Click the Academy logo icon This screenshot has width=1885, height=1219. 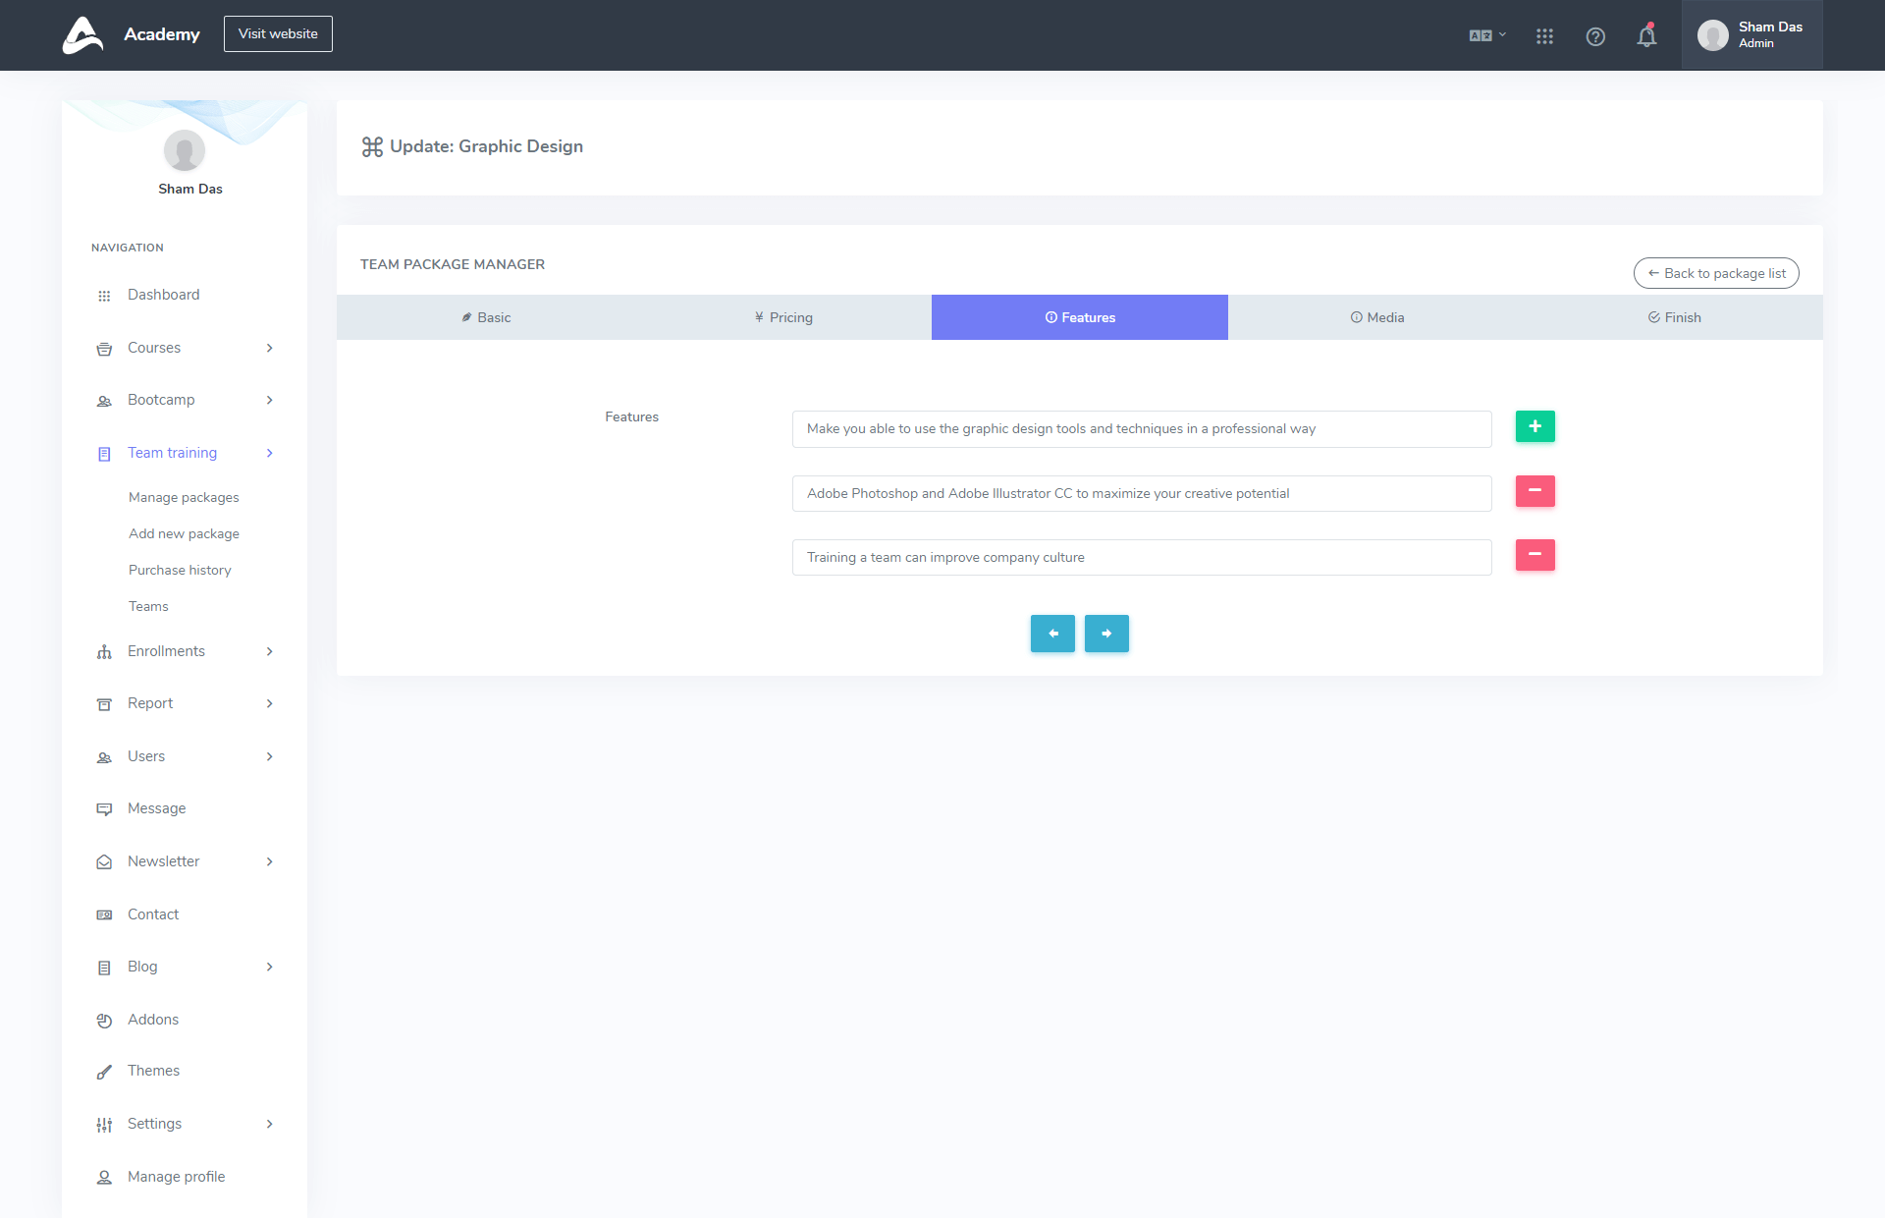pos(83,35)
